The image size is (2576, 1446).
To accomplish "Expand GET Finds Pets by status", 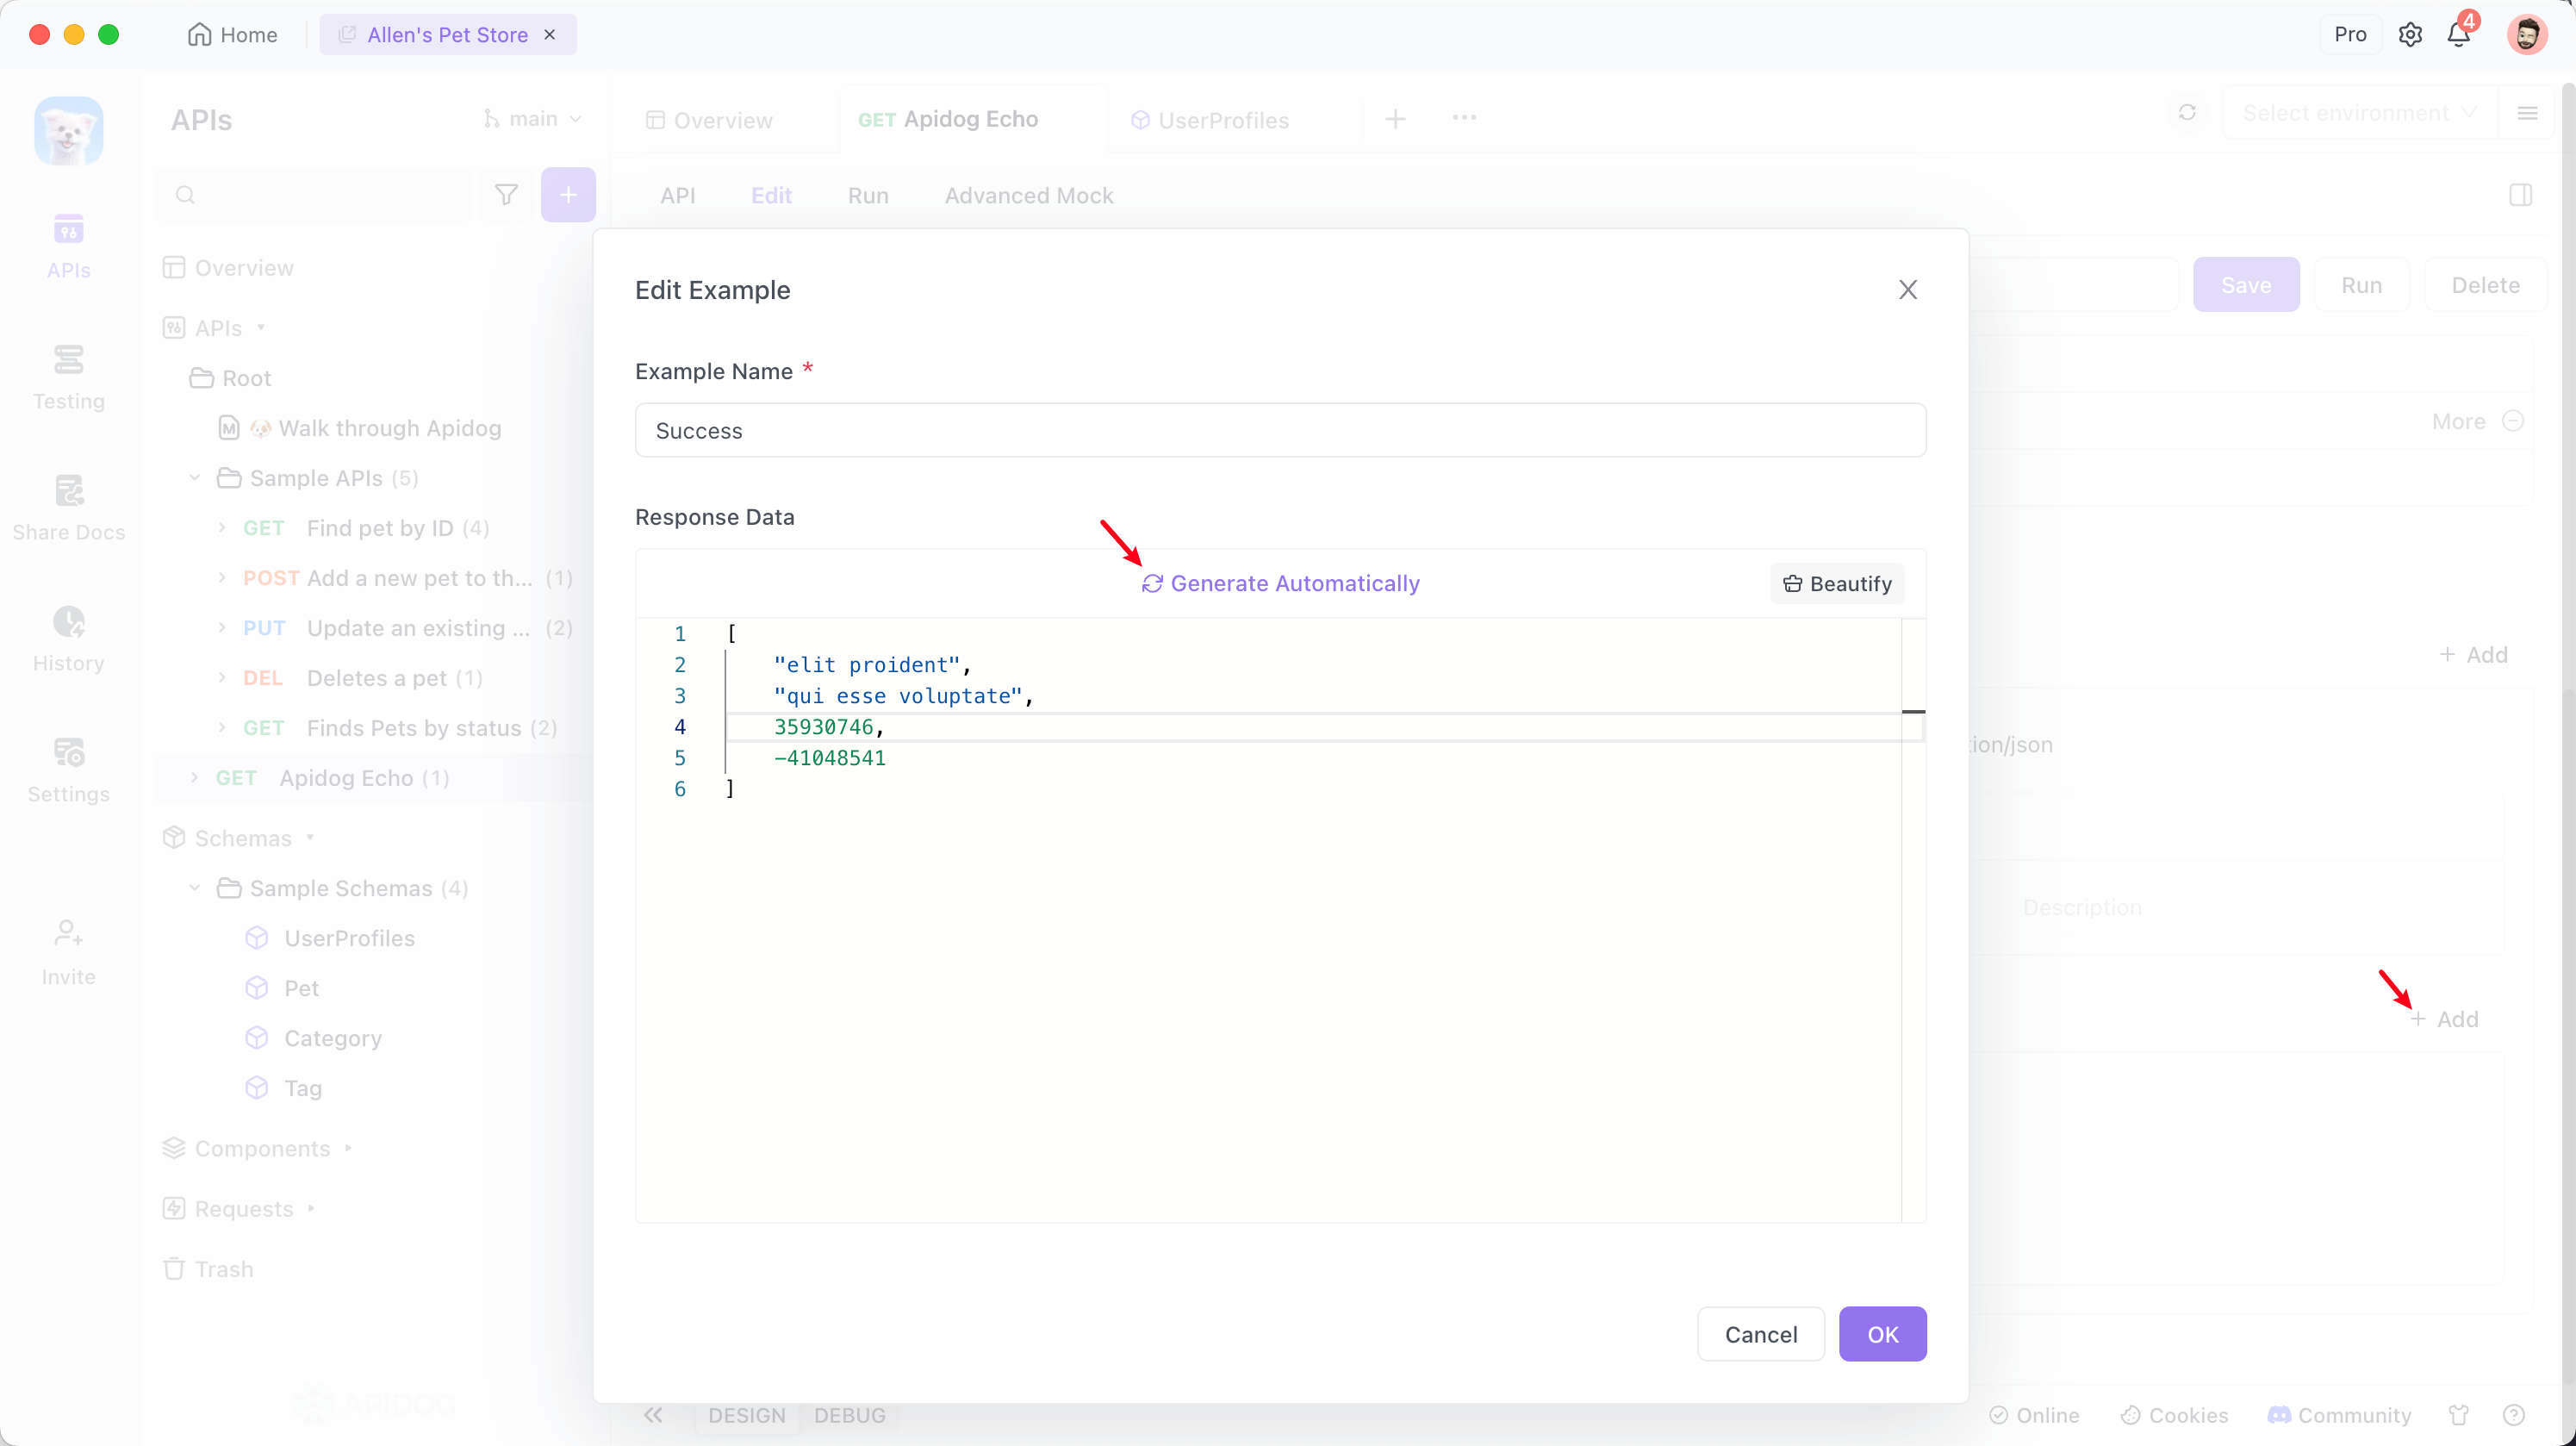I will pos(222,728).
